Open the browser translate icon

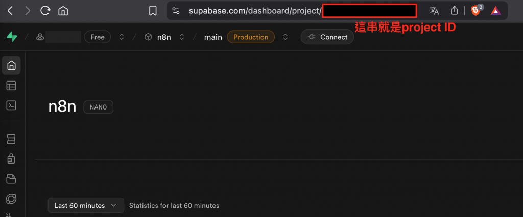pos(434,11)
